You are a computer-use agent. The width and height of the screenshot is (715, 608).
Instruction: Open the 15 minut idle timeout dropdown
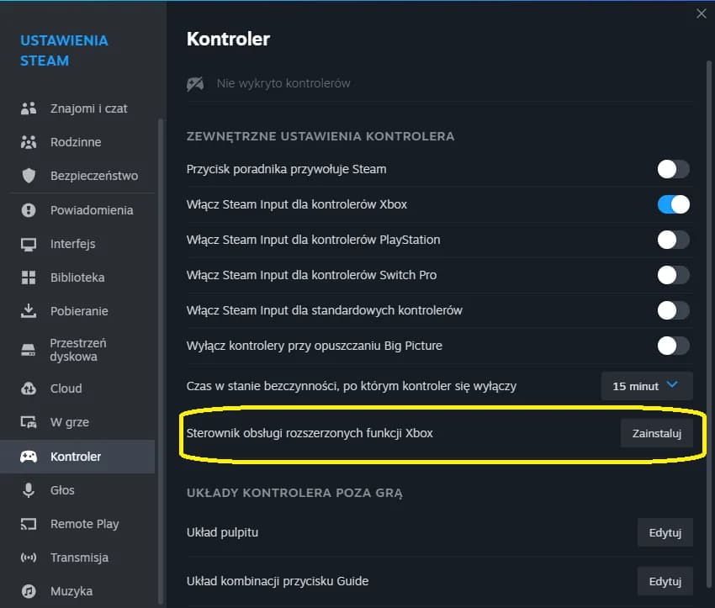pos(646,386)
